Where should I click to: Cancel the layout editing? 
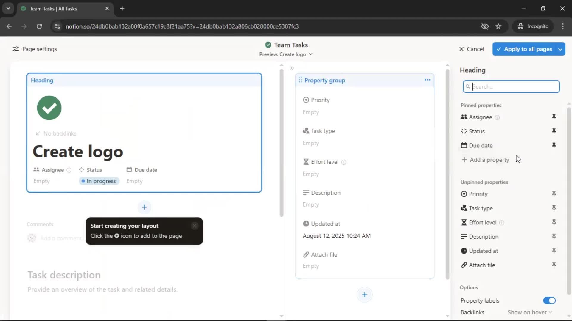pos(471,49)
